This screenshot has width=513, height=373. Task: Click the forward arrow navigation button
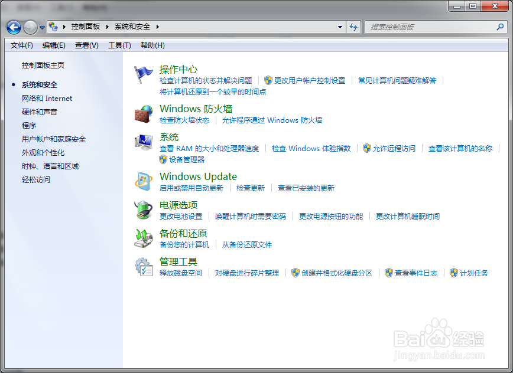30,27
